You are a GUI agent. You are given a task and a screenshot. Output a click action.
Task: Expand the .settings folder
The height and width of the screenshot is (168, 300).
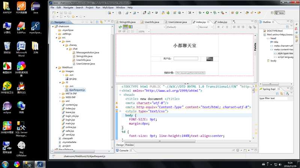57,34
